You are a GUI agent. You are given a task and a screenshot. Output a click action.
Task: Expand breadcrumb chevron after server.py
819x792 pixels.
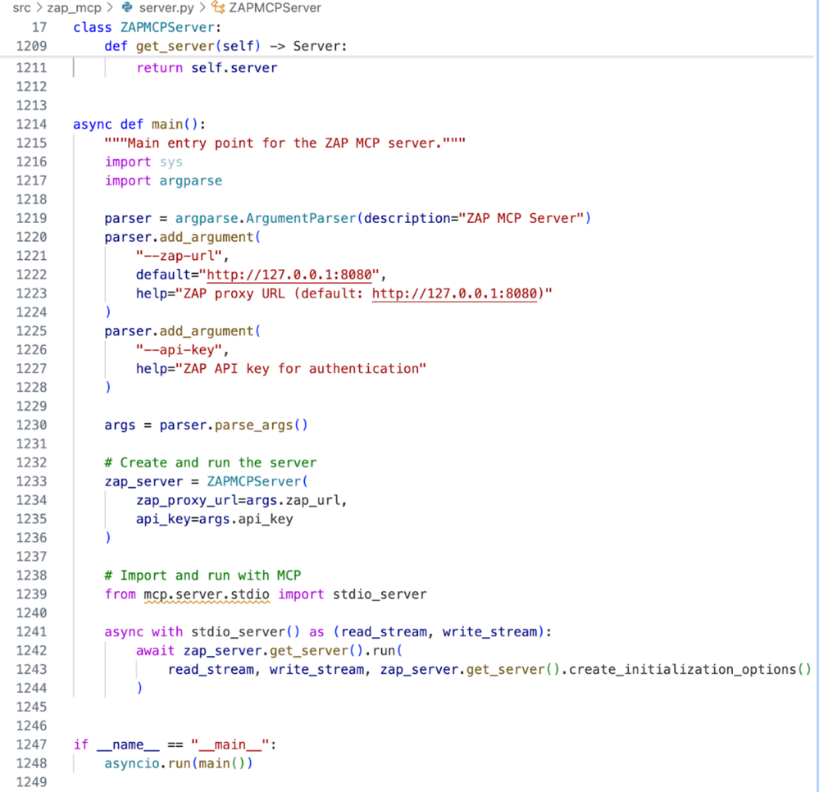202,8
